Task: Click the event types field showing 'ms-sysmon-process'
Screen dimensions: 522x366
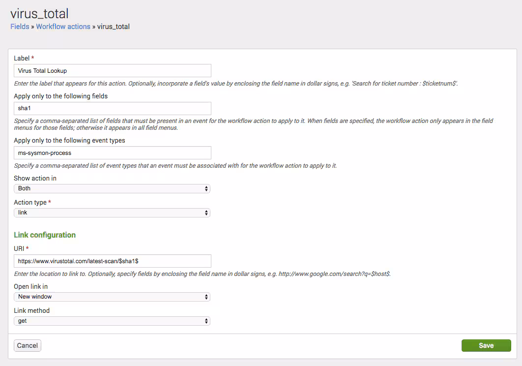Action: coord(112,152)
